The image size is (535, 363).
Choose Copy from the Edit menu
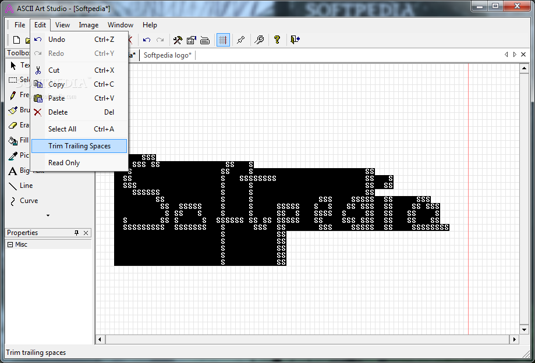click(x=79, y=84)
